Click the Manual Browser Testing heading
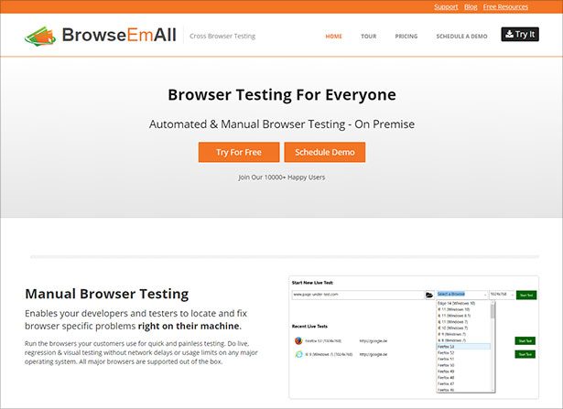 (x=106, y=294)
